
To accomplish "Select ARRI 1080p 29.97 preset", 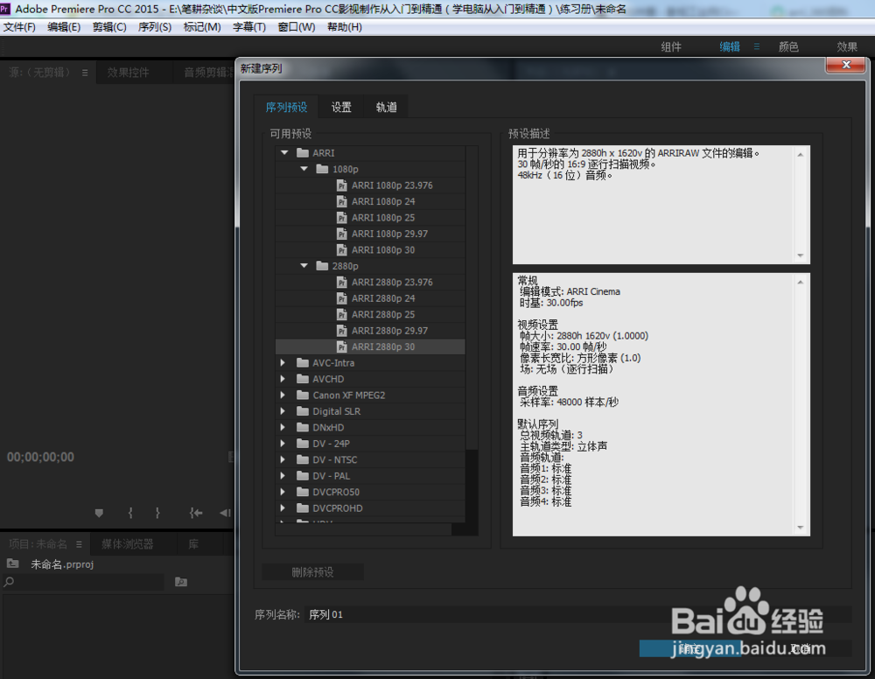I will coord(370,234).
